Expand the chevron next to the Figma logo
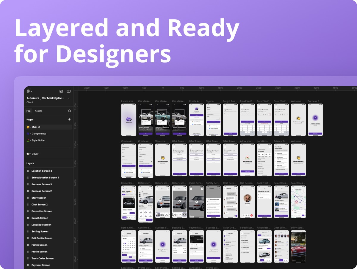357x269 pixels. pyautogui.click(x=32, y=91)
